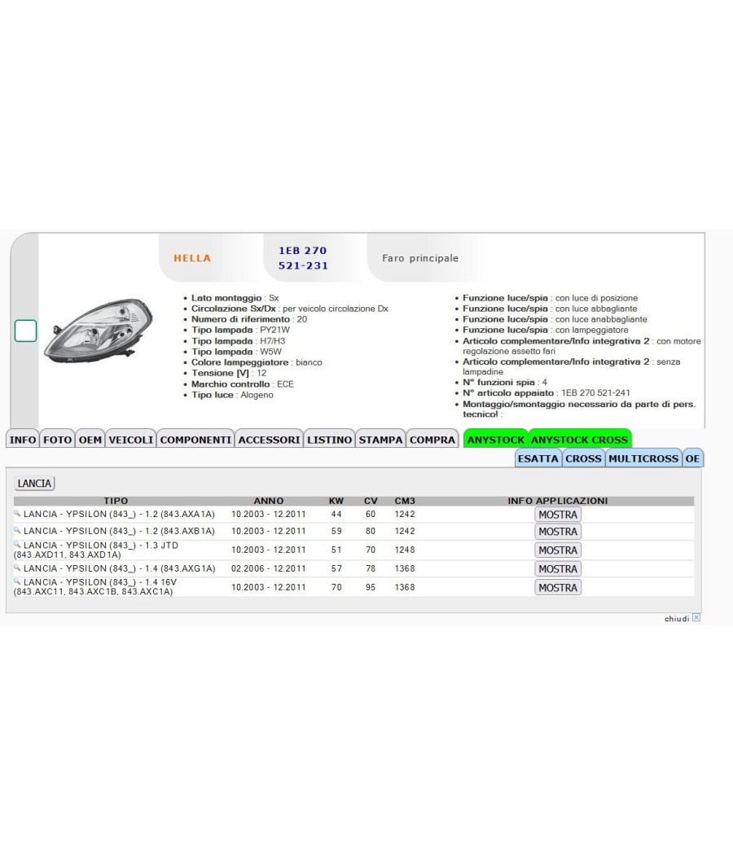Click the CV column header
Viewport: 733px width, 855px height.
(x=371, y=501)
